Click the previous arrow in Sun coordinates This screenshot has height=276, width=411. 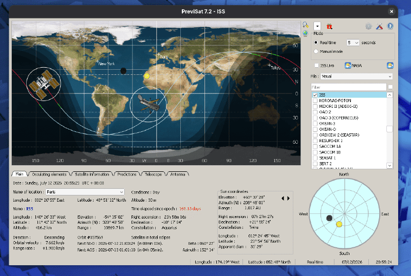tap(283, 198)
